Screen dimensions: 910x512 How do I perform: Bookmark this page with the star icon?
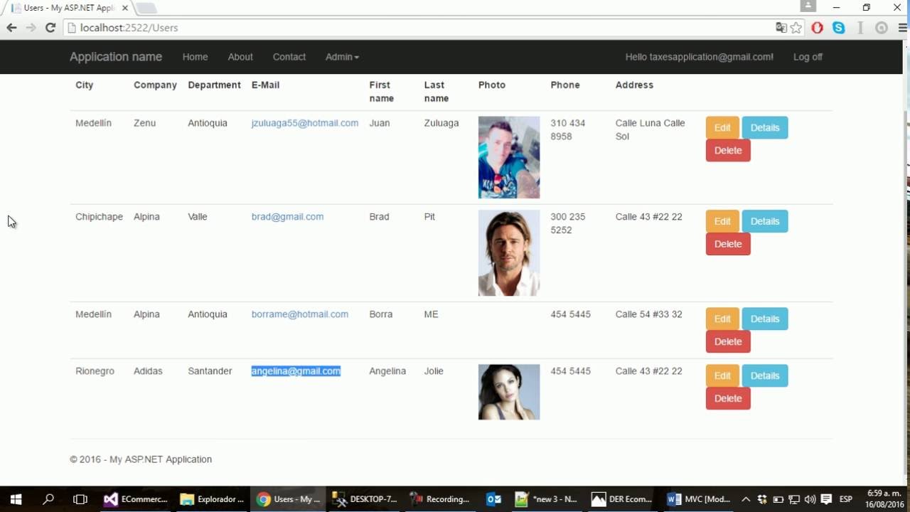796,28
